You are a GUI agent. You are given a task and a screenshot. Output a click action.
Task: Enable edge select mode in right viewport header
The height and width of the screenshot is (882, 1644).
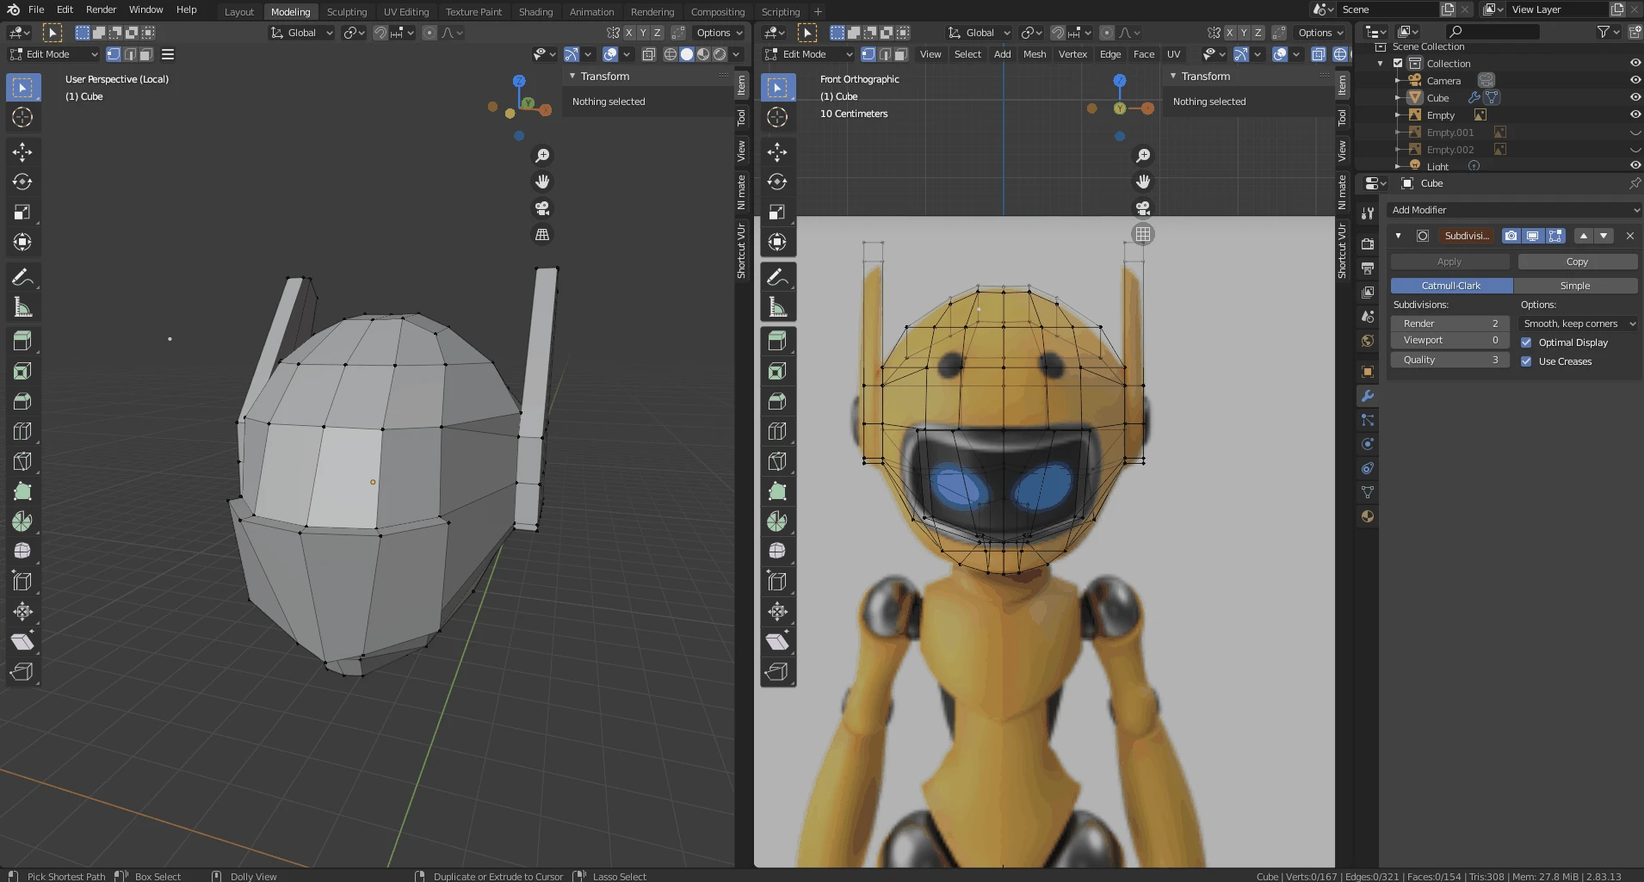click(x=885, y=54)
